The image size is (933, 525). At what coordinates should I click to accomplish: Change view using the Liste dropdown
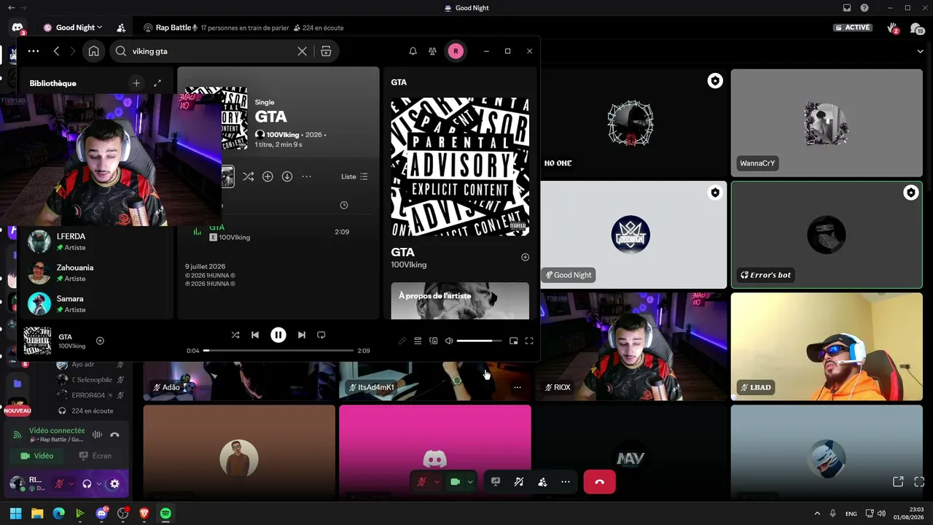pos(354,176)
